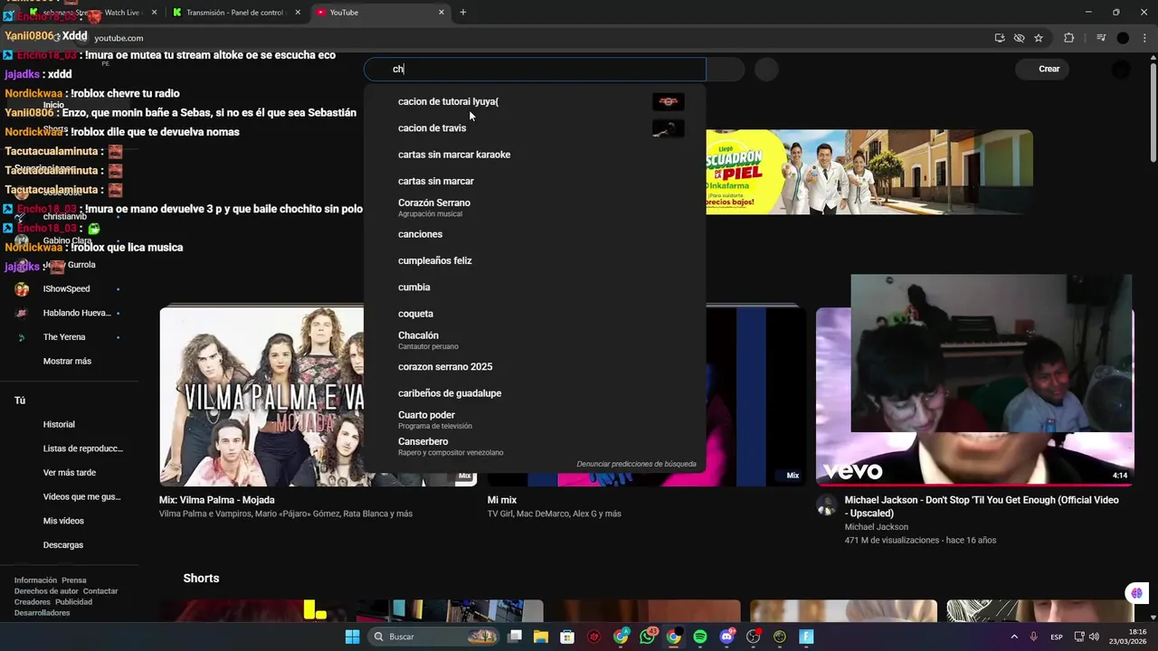Open 'Ver más tarde' in sidebar
This screenshot has width=1158, height=651.
70,473
